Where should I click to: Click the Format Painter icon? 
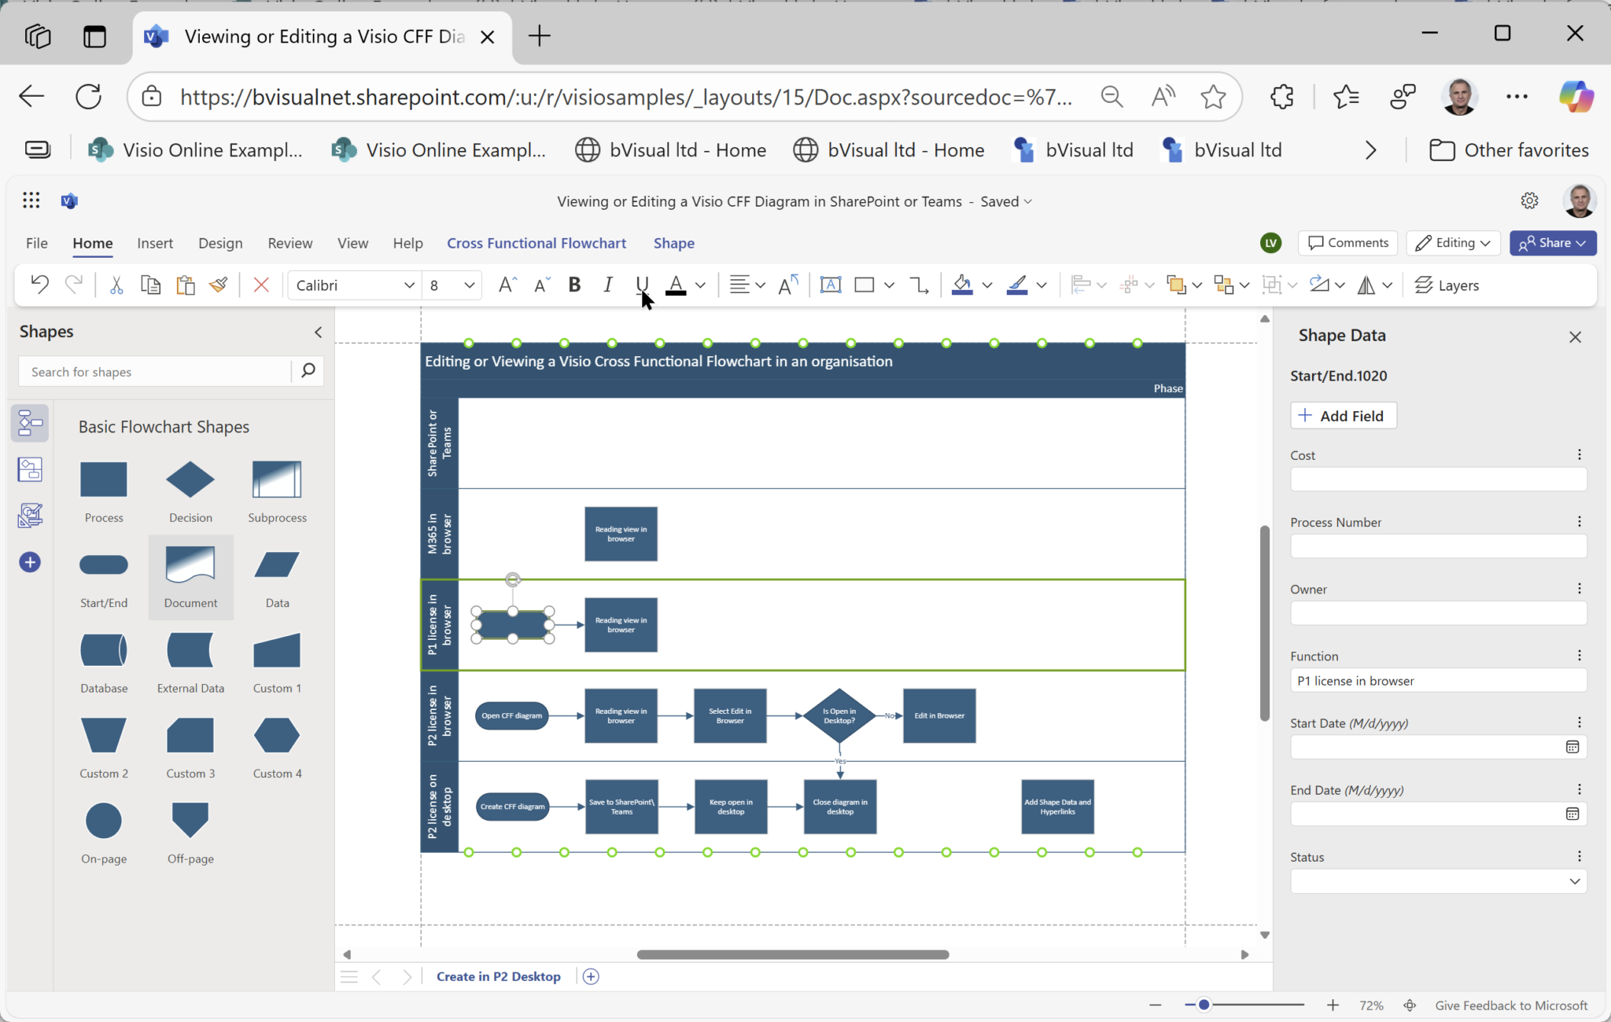[218, 285]
